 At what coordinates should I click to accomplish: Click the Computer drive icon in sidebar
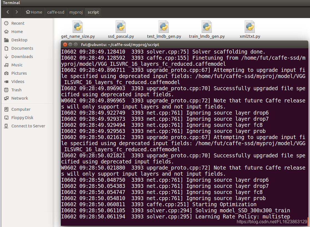tap(6, 109)
